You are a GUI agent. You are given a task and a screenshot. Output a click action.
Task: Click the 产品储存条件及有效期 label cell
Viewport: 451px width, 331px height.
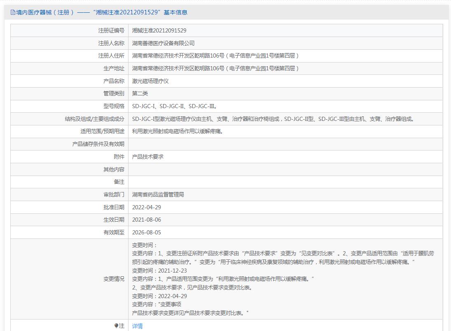point(69,144)
